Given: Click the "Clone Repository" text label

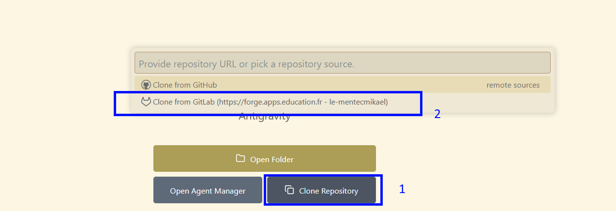Looking at the screenshot, I should 329,191.
